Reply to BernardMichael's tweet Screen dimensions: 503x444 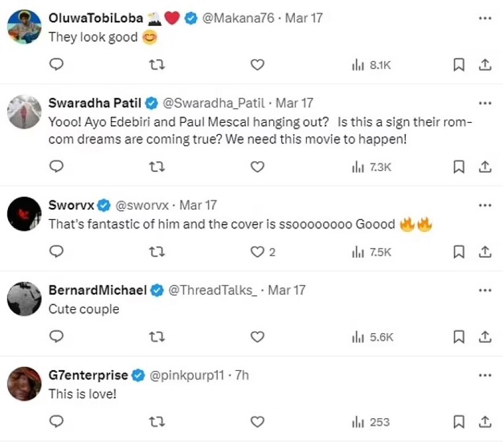coord(56,337)
